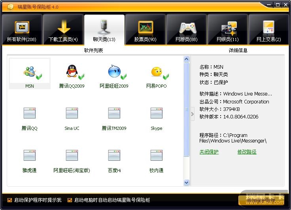Click the 关闭保护 link
Viewport: 291px width, 210px height.
tap(209, 152)
